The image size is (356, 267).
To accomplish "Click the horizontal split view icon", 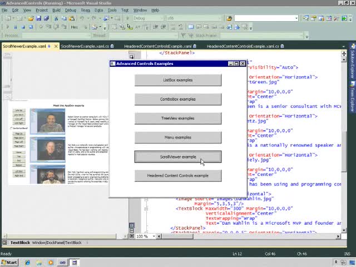I will click(131, 230).
